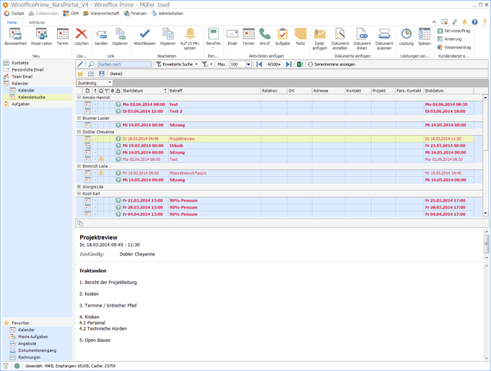Collapse the Dobler Cheyenne group

[x=79, y=132]
